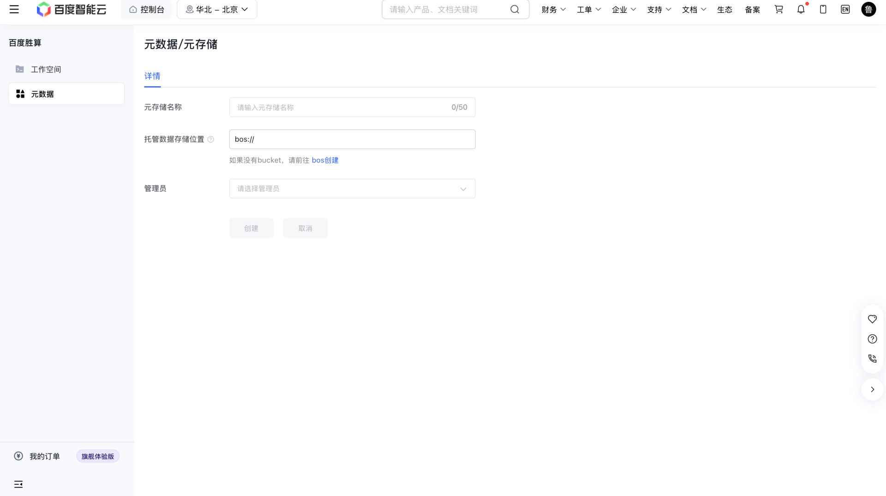Collapse the sidebar using the bottom icon
The image size is (886, 496).
click(18, 484)
